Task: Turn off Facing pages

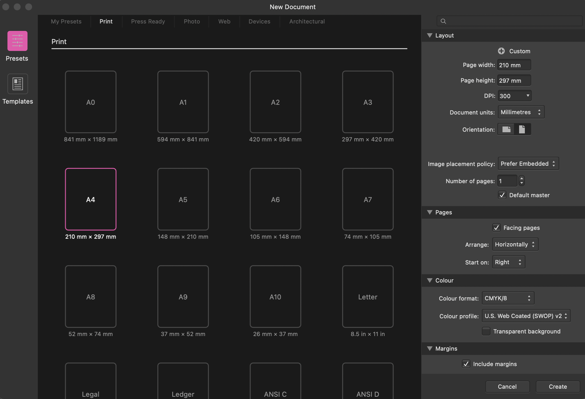Action: (496, 228)
